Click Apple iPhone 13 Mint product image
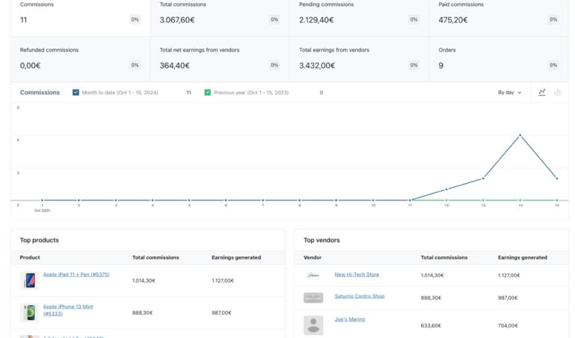The height and width of the screenshot is (338, 575). (x=29, y=312)
